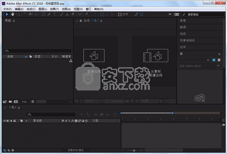Select the Zoom magnifier tool
The width and height of the screenshot is (227, 154).
coord(18,14)
